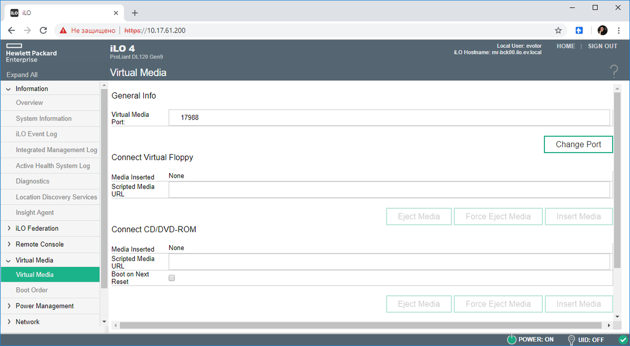Click the browser forward arrow
This screenshot has width=630, height=346.
point(27,30)
